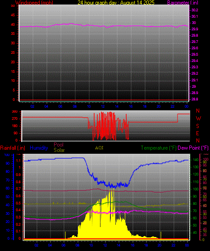Screen dimensions: 210x251
Task: Click windspeed axis value 5
Action: [14, 90]
